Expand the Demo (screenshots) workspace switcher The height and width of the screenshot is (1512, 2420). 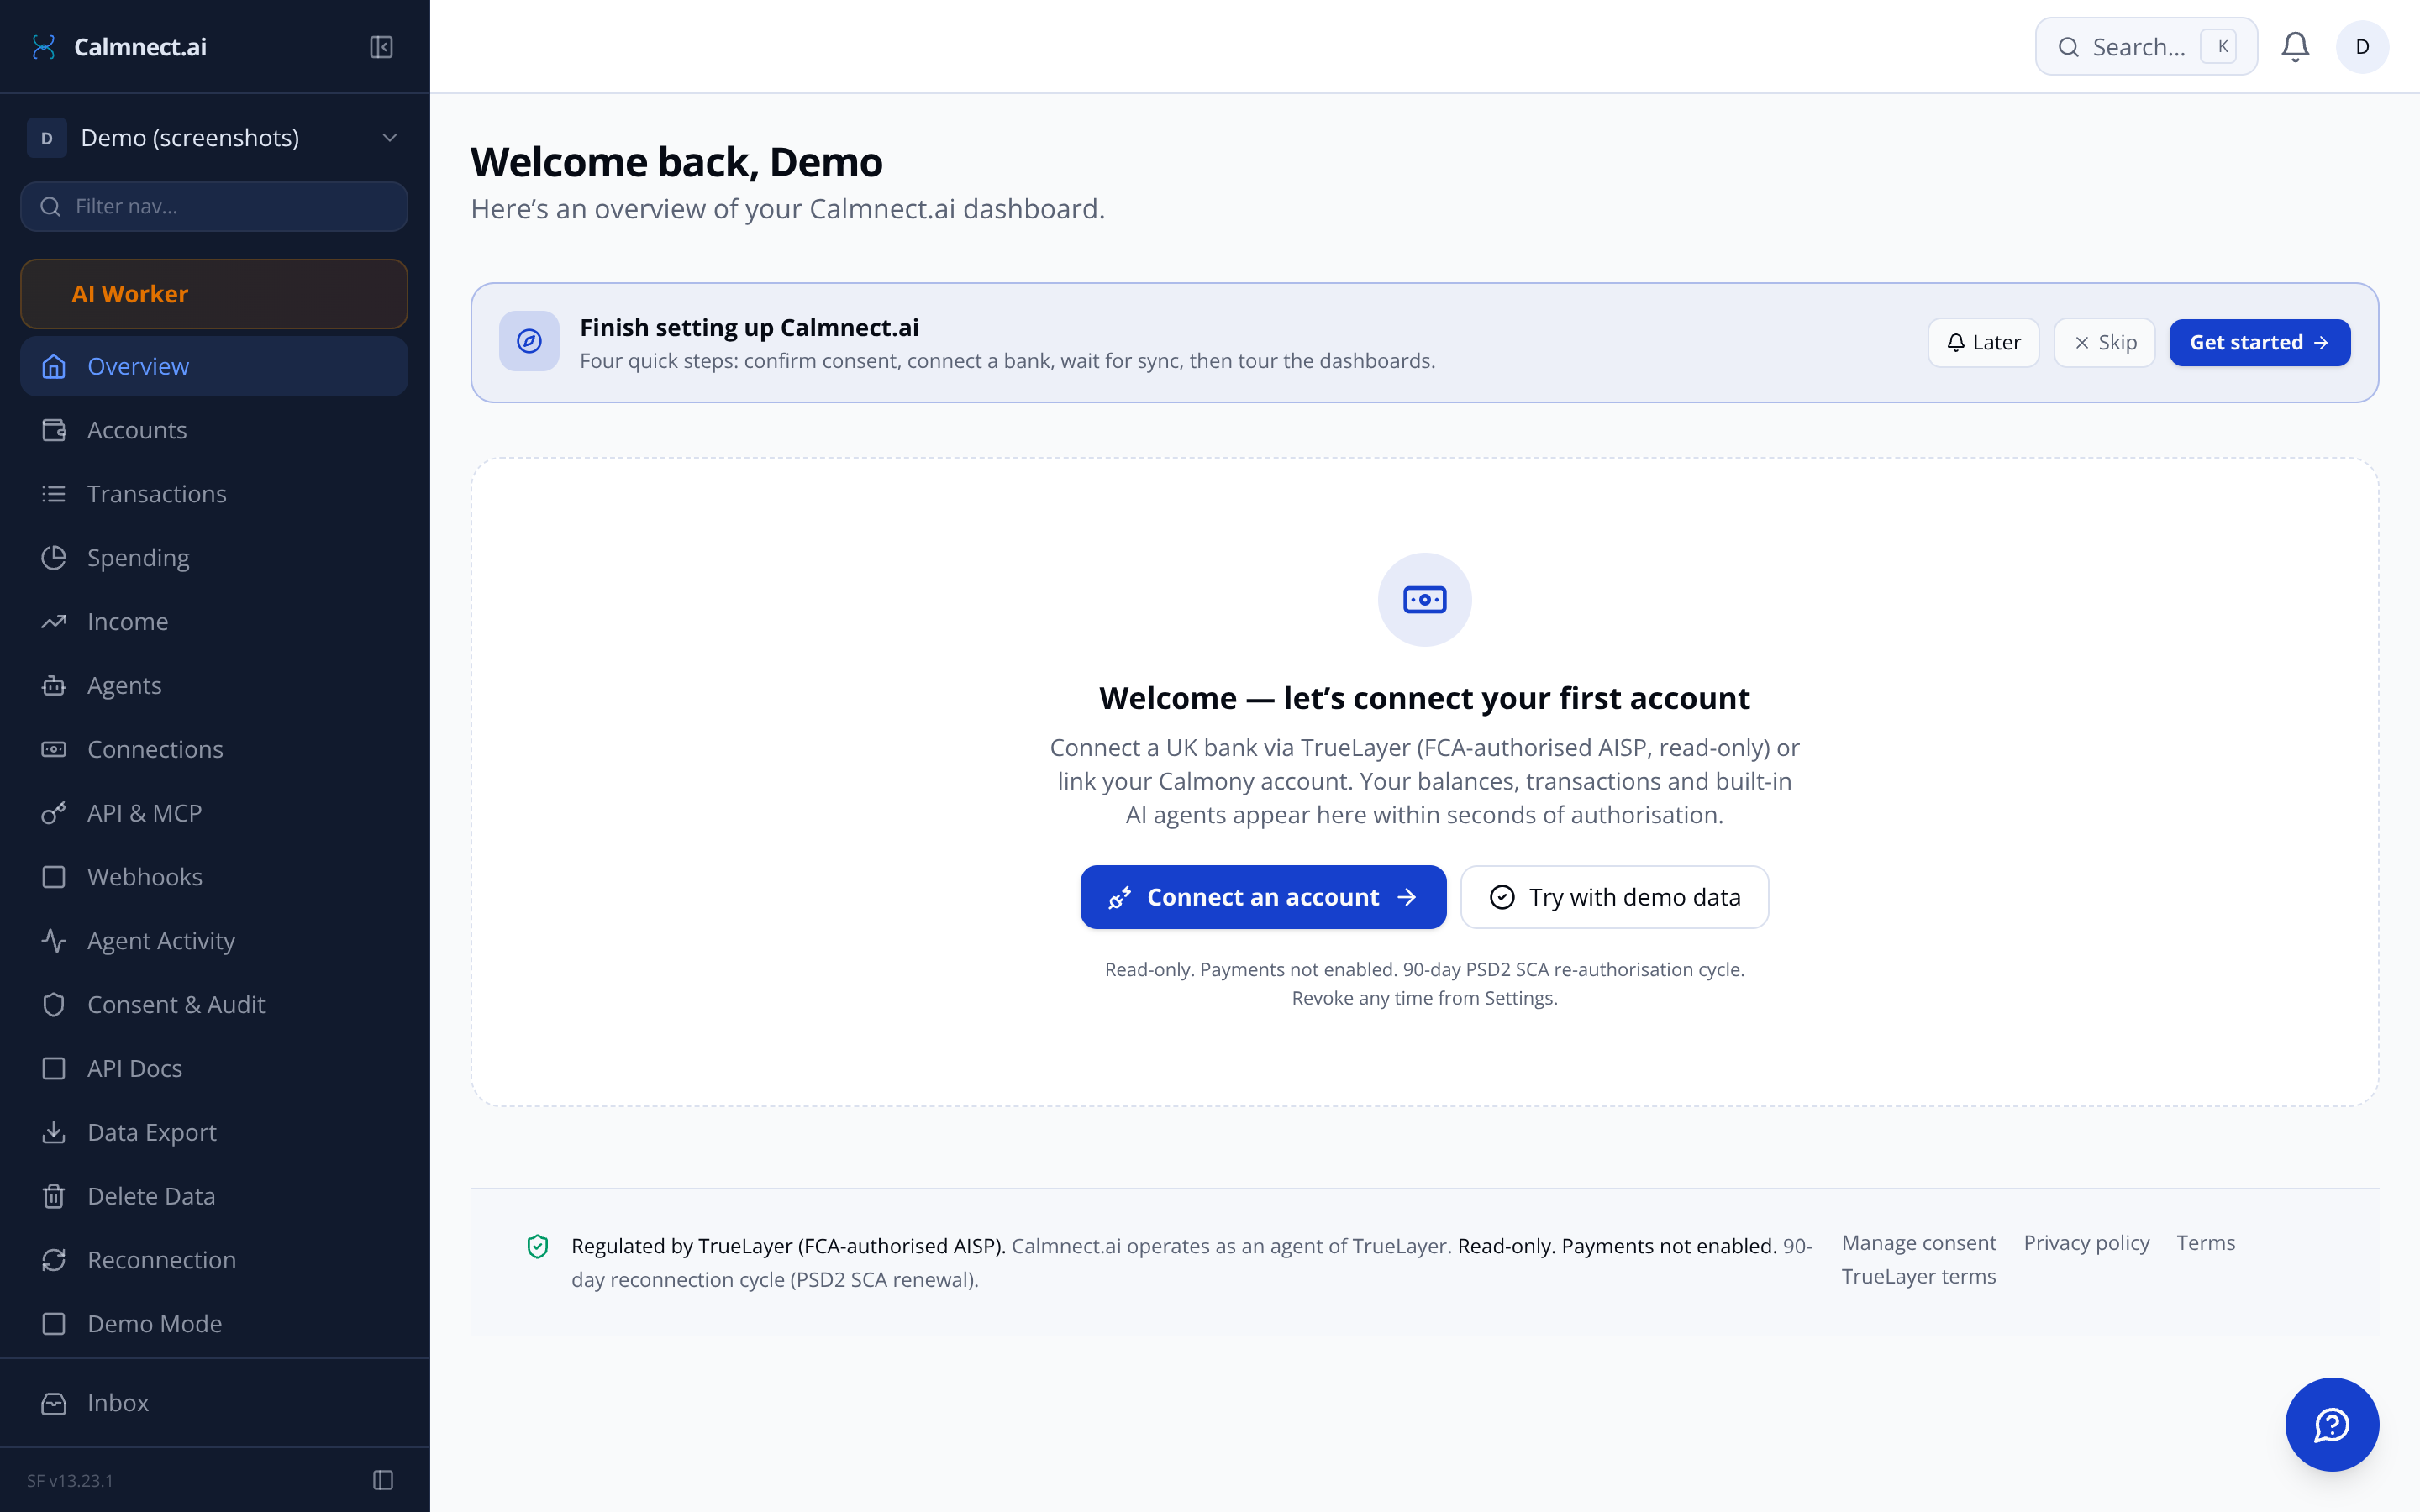[x=214, y=138]
